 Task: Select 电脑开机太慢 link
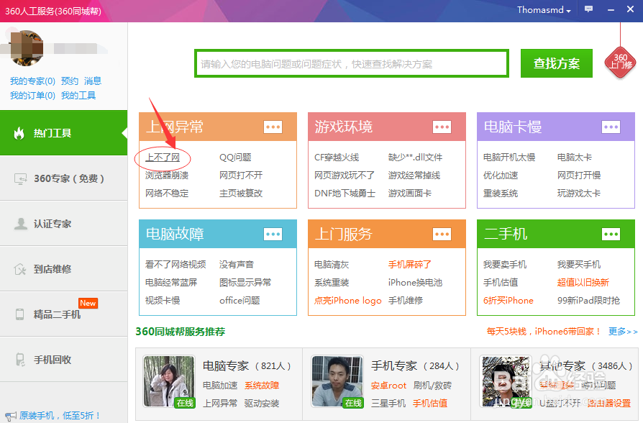pos(509,158)
